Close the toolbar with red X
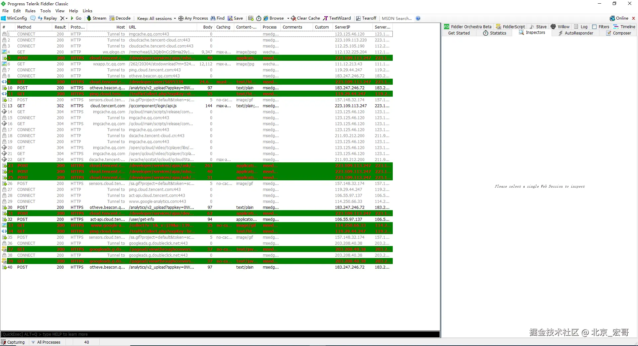This screenshot has width=638, height=346. click(633, 18)
